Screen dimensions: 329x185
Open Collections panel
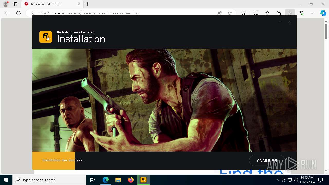click(x=279, y=13)
